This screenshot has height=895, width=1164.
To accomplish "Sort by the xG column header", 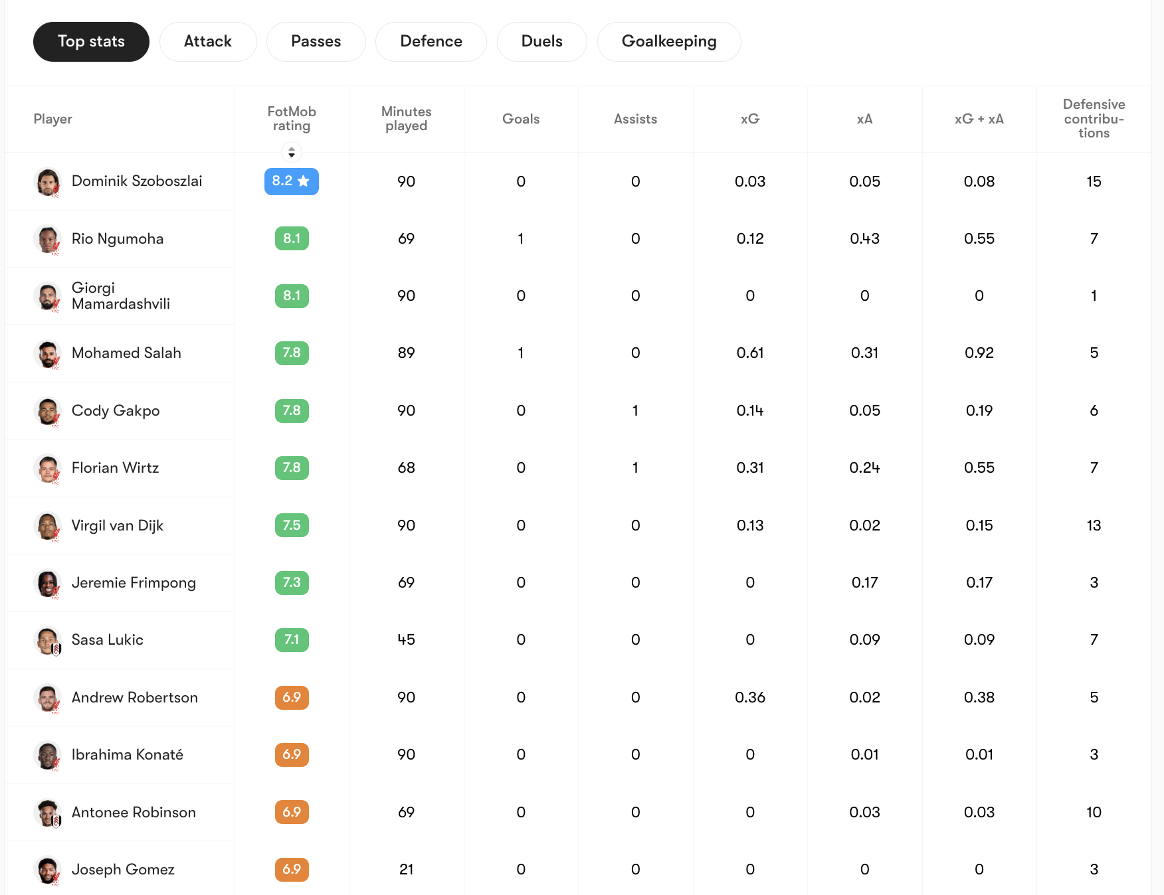I will tap(749, 119).
